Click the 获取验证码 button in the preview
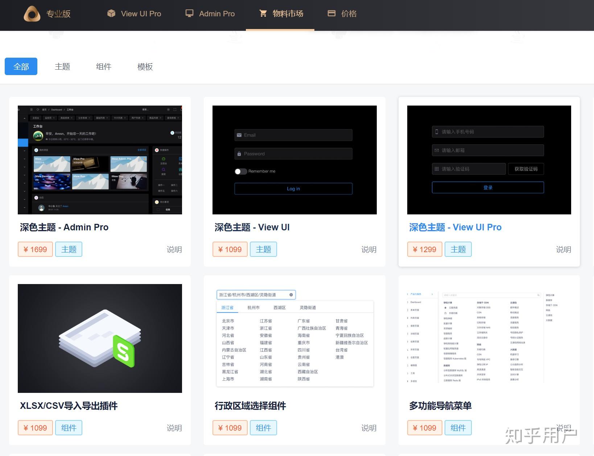The image size is (594, 456). pyautogui.click(x=526, y=169)
